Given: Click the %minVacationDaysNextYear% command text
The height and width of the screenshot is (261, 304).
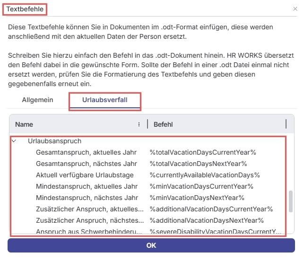Looking at the screenshot, I should (197, 198).
